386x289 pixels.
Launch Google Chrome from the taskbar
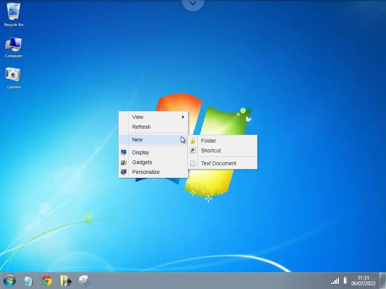point(47,281)
